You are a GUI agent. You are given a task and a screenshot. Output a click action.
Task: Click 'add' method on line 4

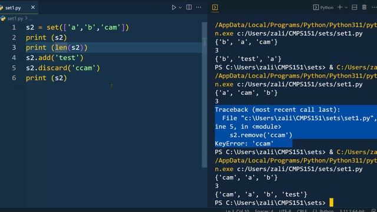[45, 58]
